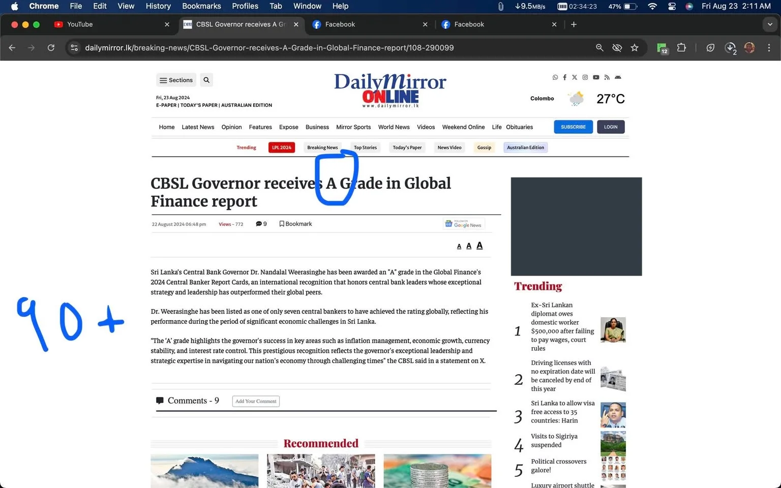This screenshot has width=781, height=488.
Task: Click the Chrome downloads icon
Action: pyautogui.click(x=730, y=47)
